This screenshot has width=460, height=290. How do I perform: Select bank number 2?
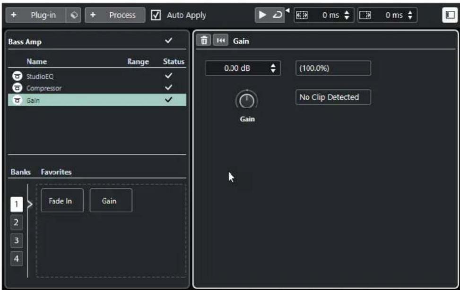[x=17, y=222]
